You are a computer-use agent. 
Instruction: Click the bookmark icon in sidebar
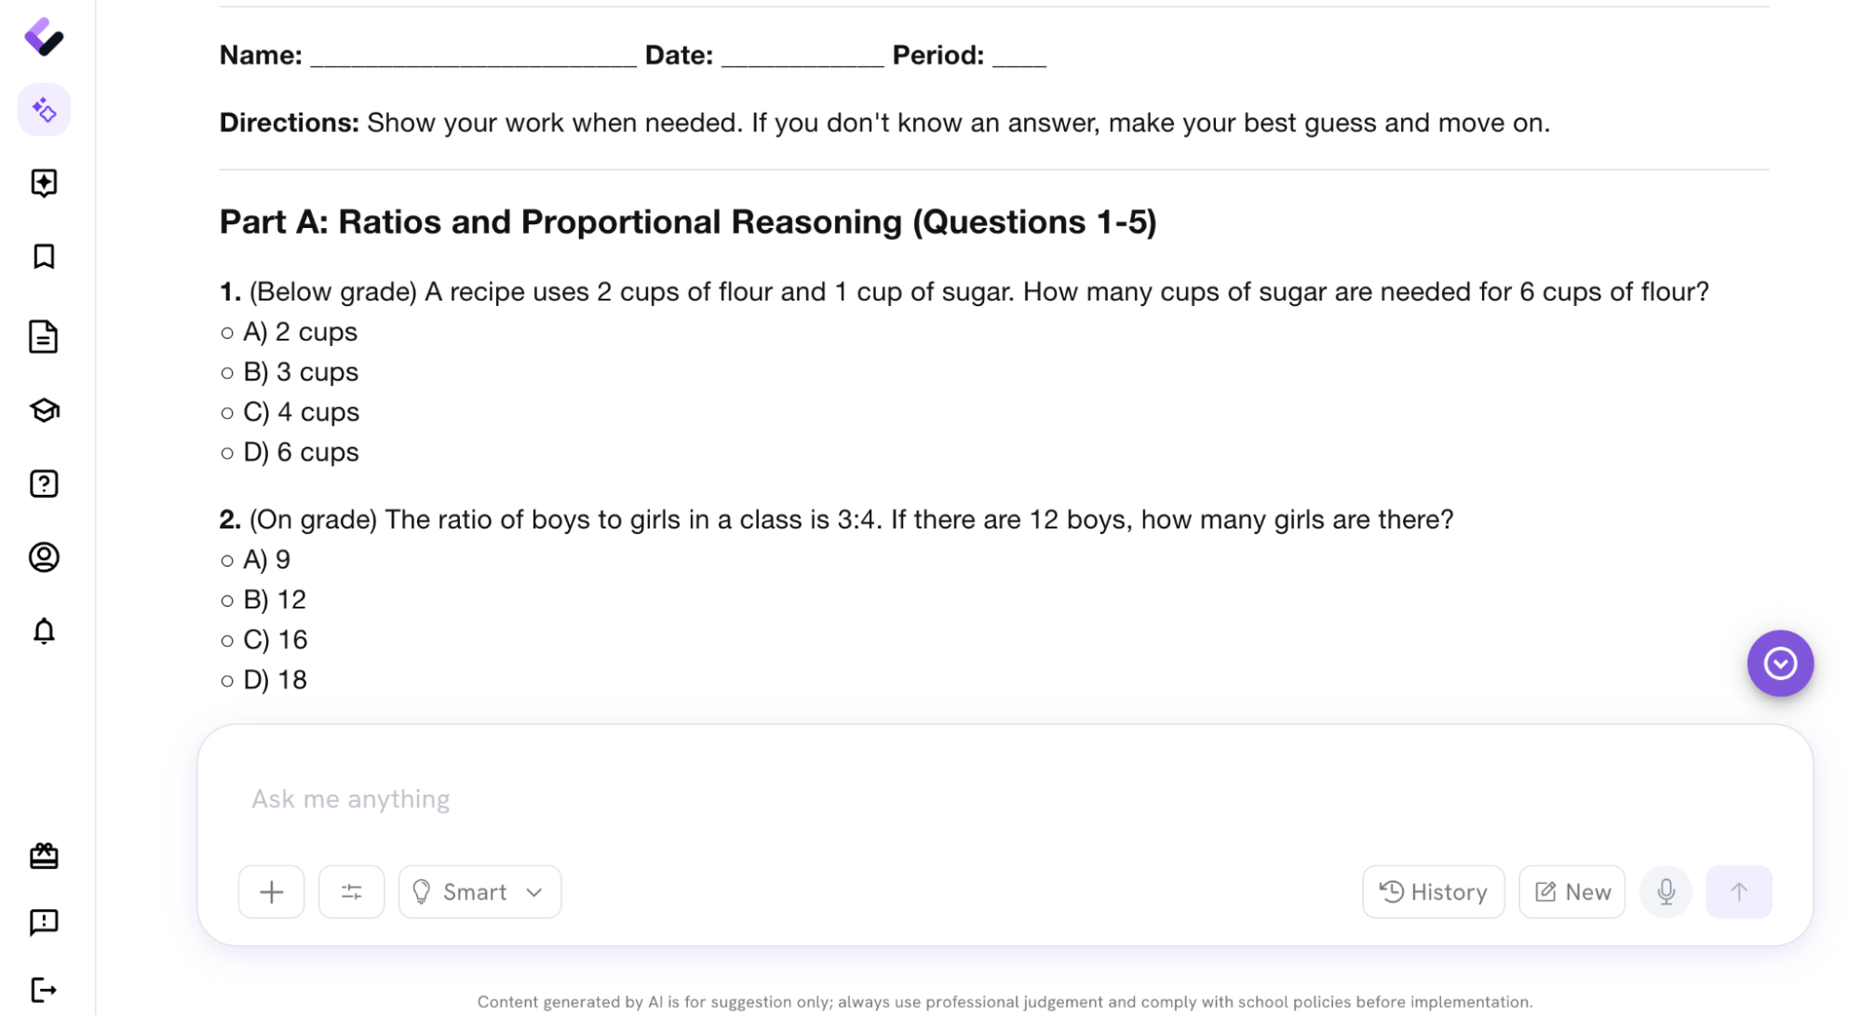(44, 256)
